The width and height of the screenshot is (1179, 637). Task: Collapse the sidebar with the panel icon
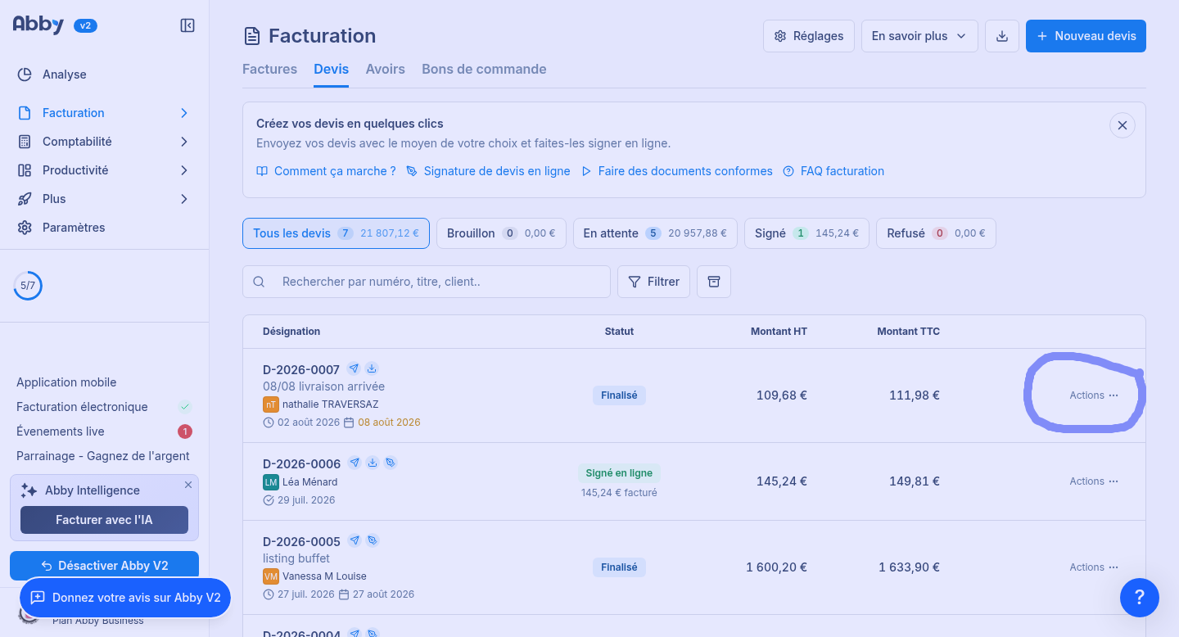[x=187, y=25]
